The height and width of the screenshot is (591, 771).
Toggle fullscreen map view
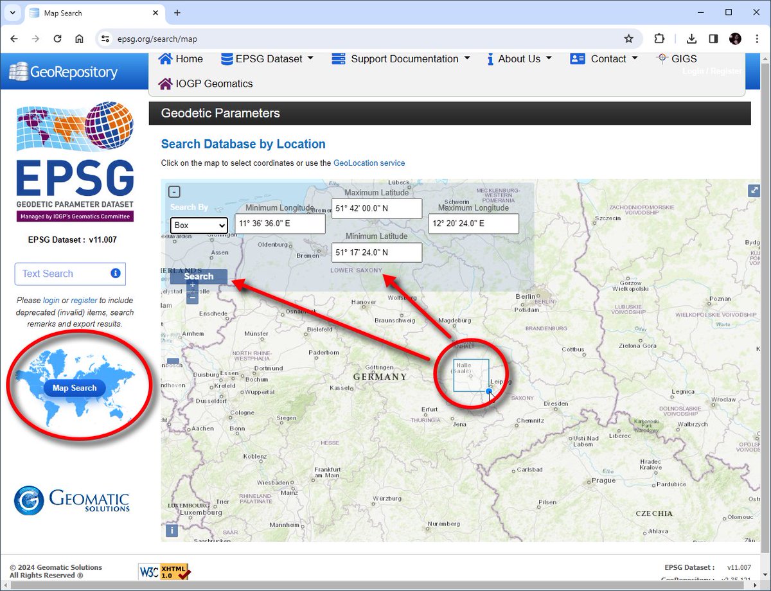pos(754,190)
